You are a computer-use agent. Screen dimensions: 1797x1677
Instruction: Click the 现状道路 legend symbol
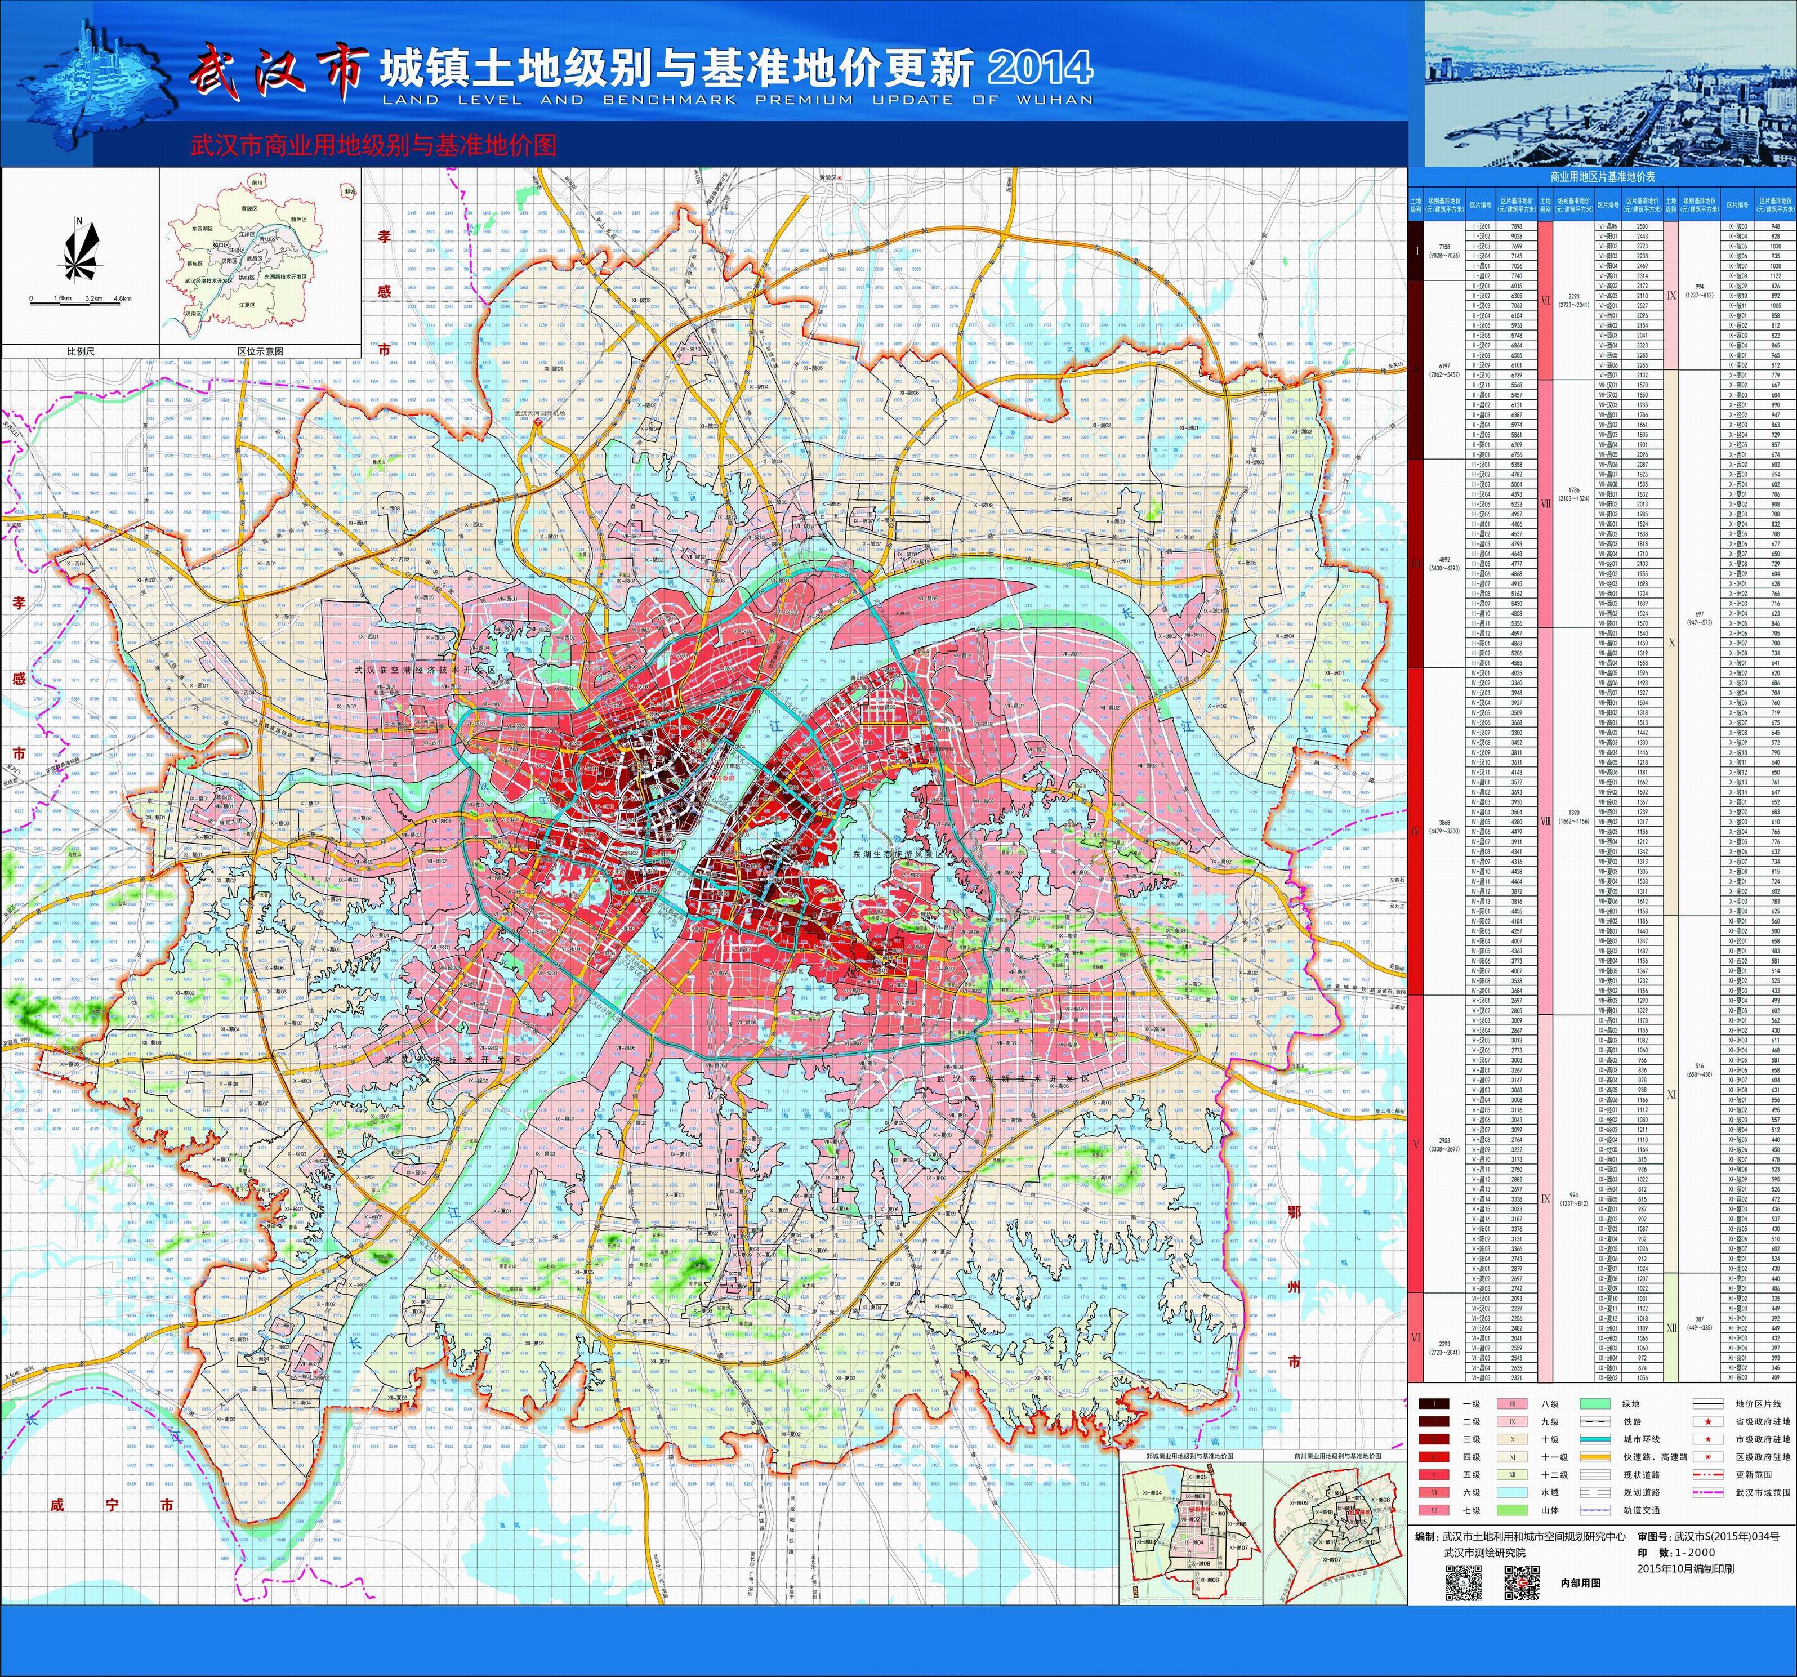click(x=1595, y=1474)
